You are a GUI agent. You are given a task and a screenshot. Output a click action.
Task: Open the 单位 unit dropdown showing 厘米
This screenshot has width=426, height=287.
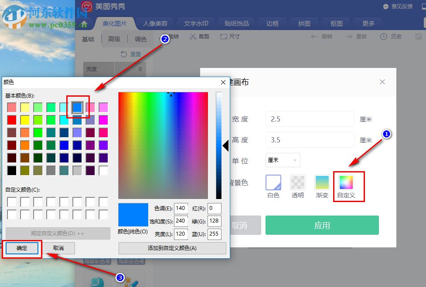[x=283, y=160]
